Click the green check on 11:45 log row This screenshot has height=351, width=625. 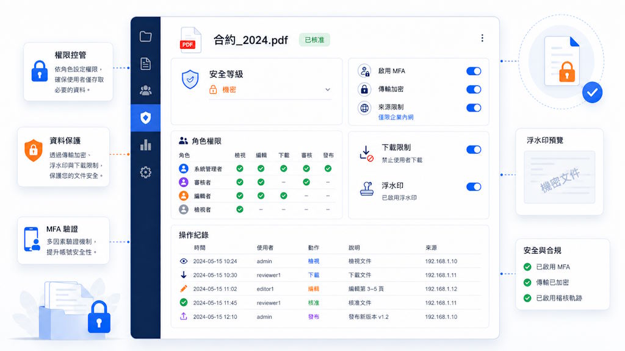pyautogui.click(x=183, y=302)
